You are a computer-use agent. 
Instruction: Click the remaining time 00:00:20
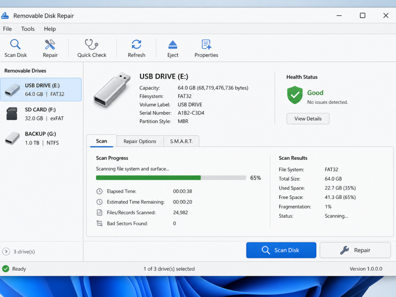[x=182, y=202]
